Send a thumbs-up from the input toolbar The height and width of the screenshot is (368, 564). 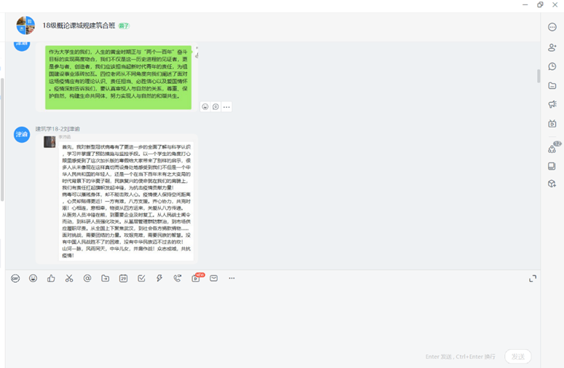coord(51,278)
